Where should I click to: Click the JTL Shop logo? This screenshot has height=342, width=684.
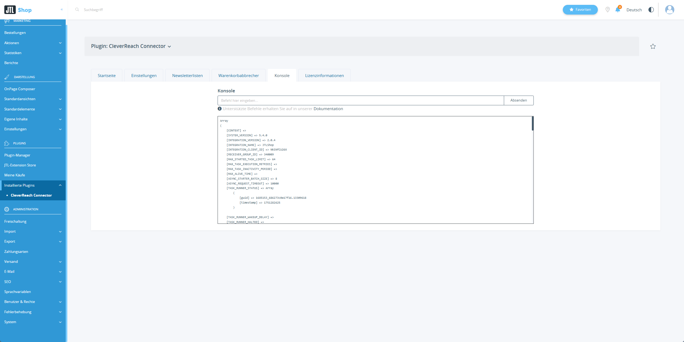[x=18, y=10]
